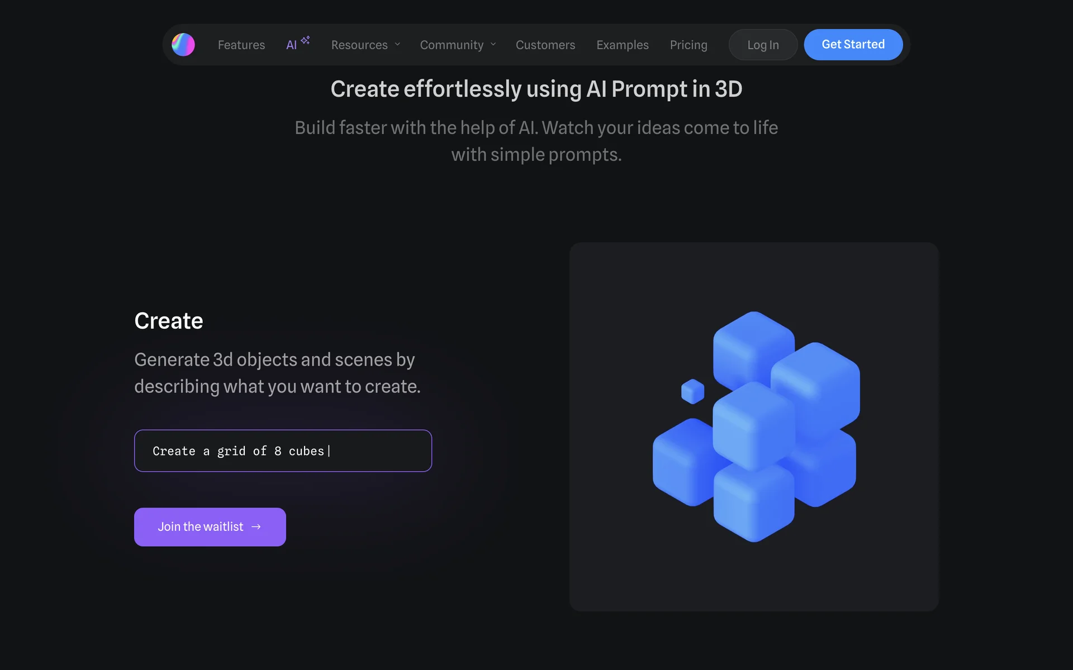The width and height of the screenshot is (1073, 670).
Task: Open the Community menu label
Action: tap(452, 45)
